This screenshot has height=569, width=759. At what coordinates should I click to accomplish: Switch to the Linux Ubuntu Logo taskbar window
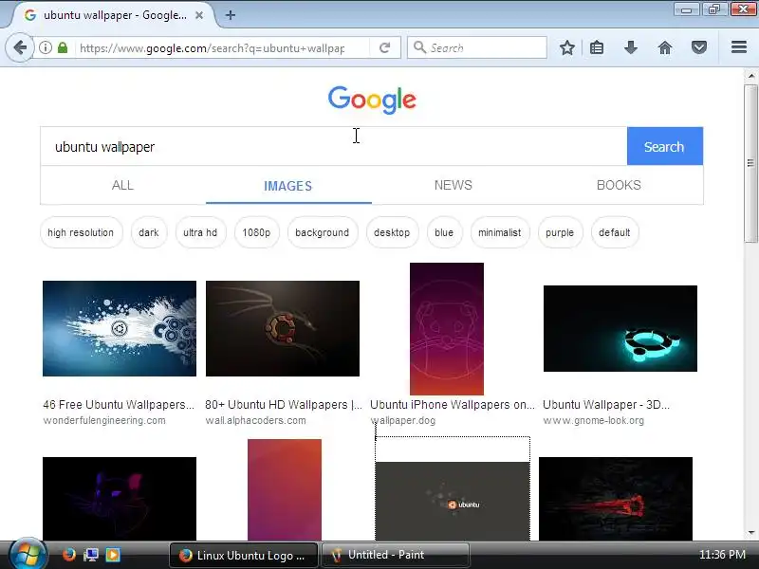[x=244, y=555]
